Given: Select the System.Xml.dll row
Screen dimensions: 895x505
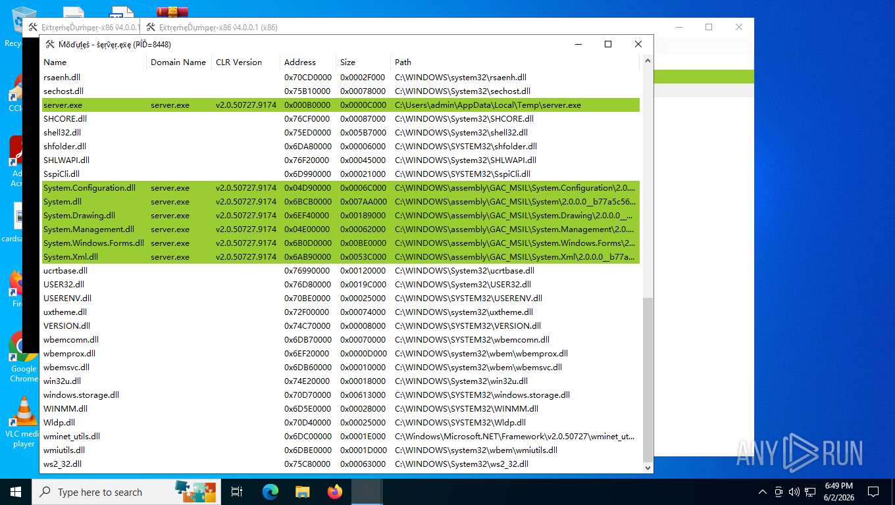Looking at the screenshot, I should click(340, 257).
